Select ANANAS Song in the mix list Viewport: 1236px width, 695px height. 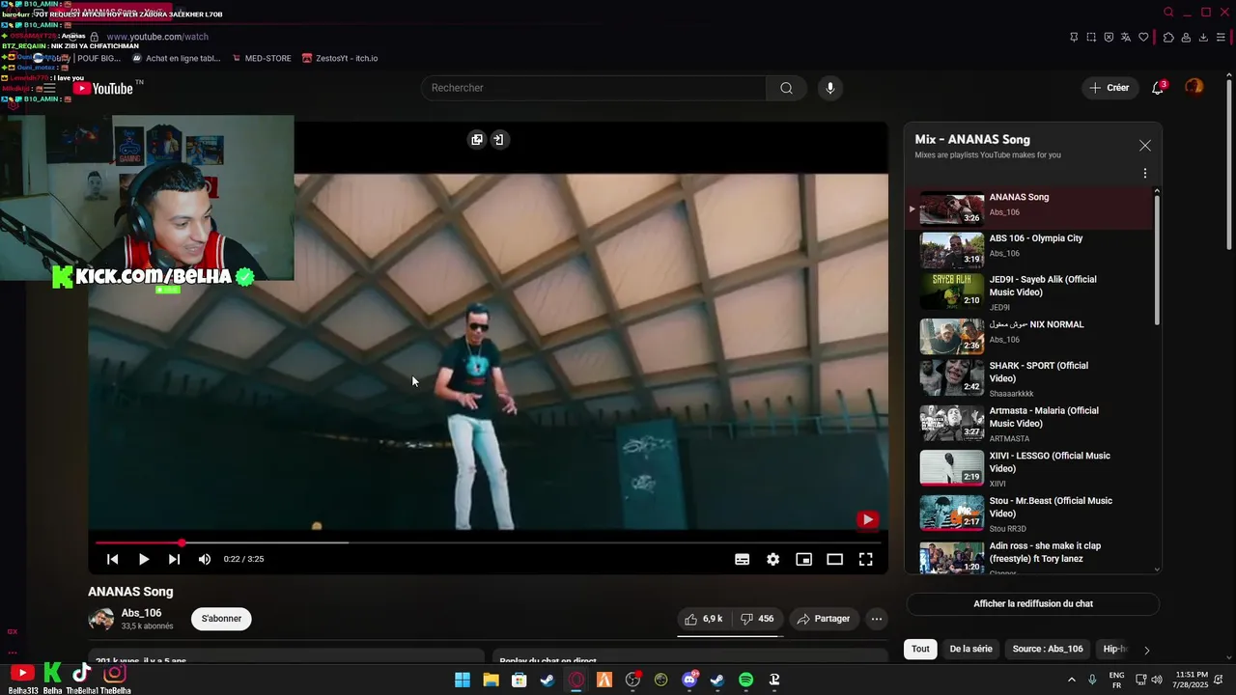coord(1029,208)
